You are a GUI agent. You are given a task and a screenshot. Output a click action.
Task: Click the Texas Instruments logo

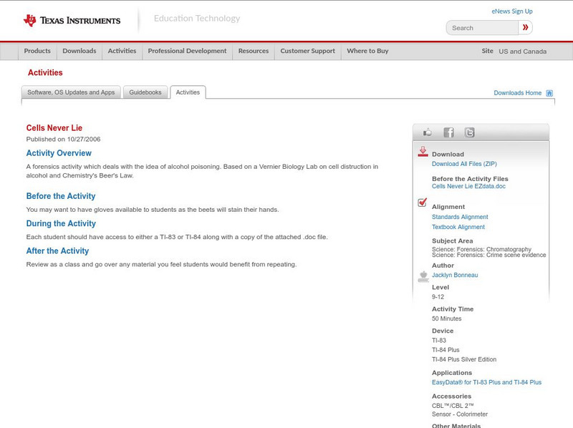coord(72,20)
